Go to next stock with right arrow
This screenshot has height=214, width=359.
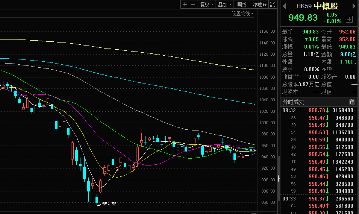pyautogui.click(x=353, y=6)
